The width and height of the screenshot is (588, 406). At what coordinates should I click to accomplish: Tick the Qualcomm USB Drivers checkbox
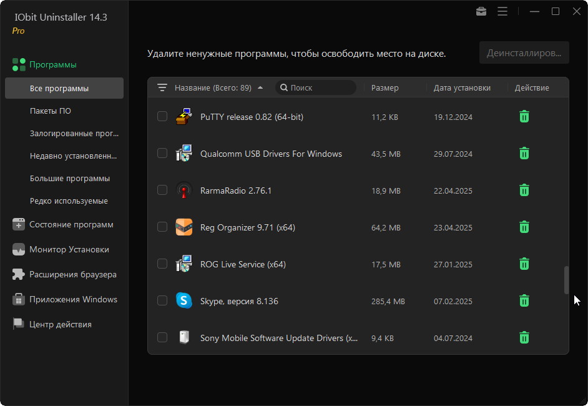pos(162,153)
